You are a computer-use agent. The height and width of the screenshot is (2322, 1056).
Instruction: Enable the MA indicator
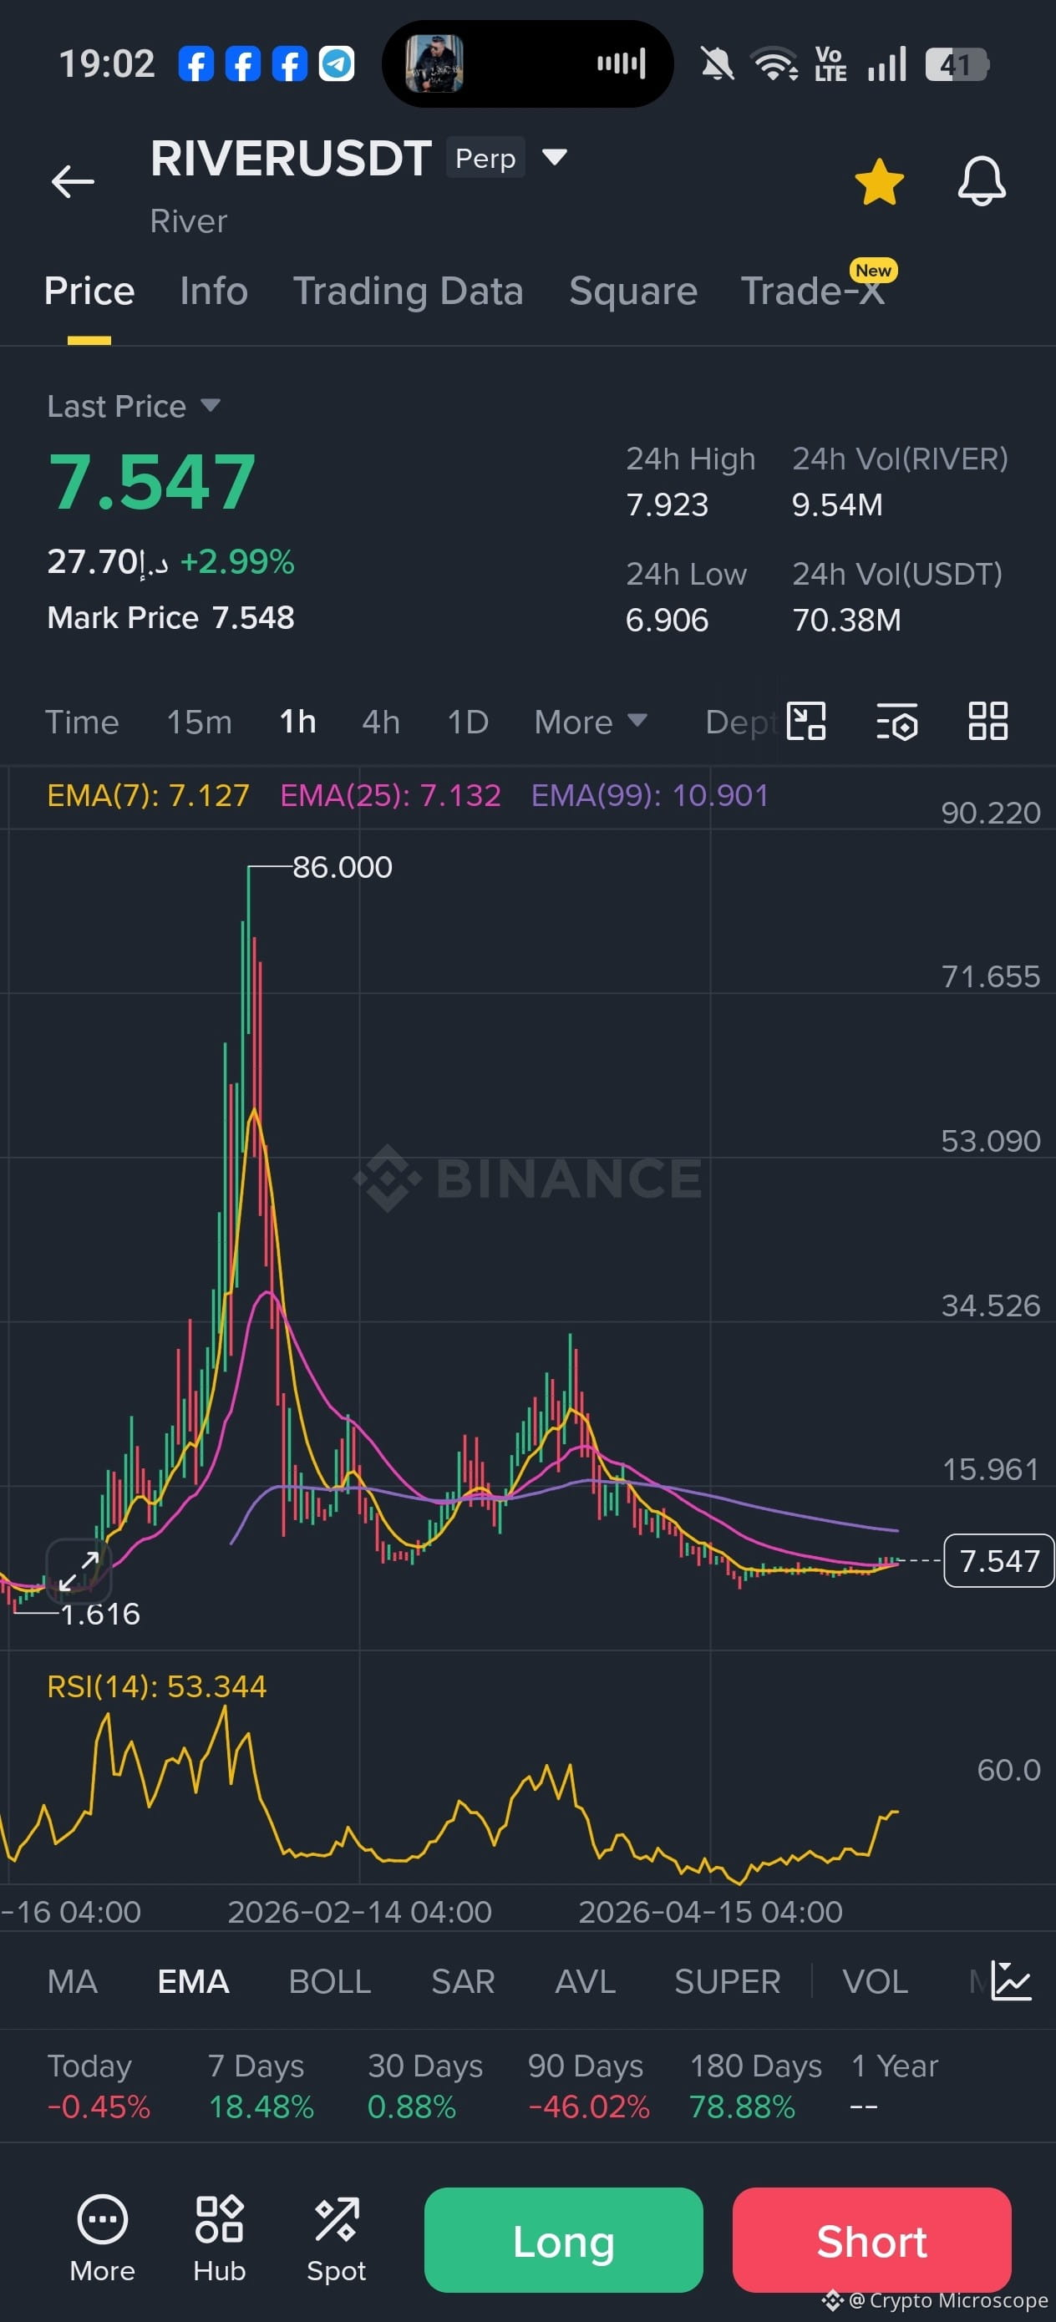pos(72,1981)
